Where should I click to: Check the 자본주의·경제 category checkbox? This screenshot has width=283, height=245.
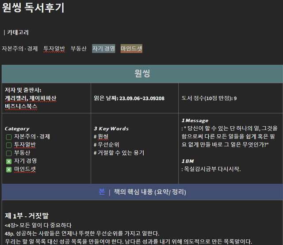[9, 137]
